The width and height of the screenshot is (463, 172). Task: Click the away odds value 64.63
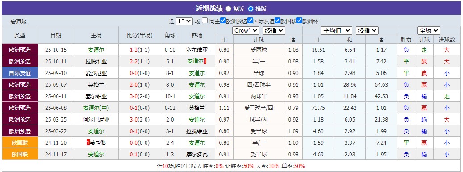coord(381,85)
